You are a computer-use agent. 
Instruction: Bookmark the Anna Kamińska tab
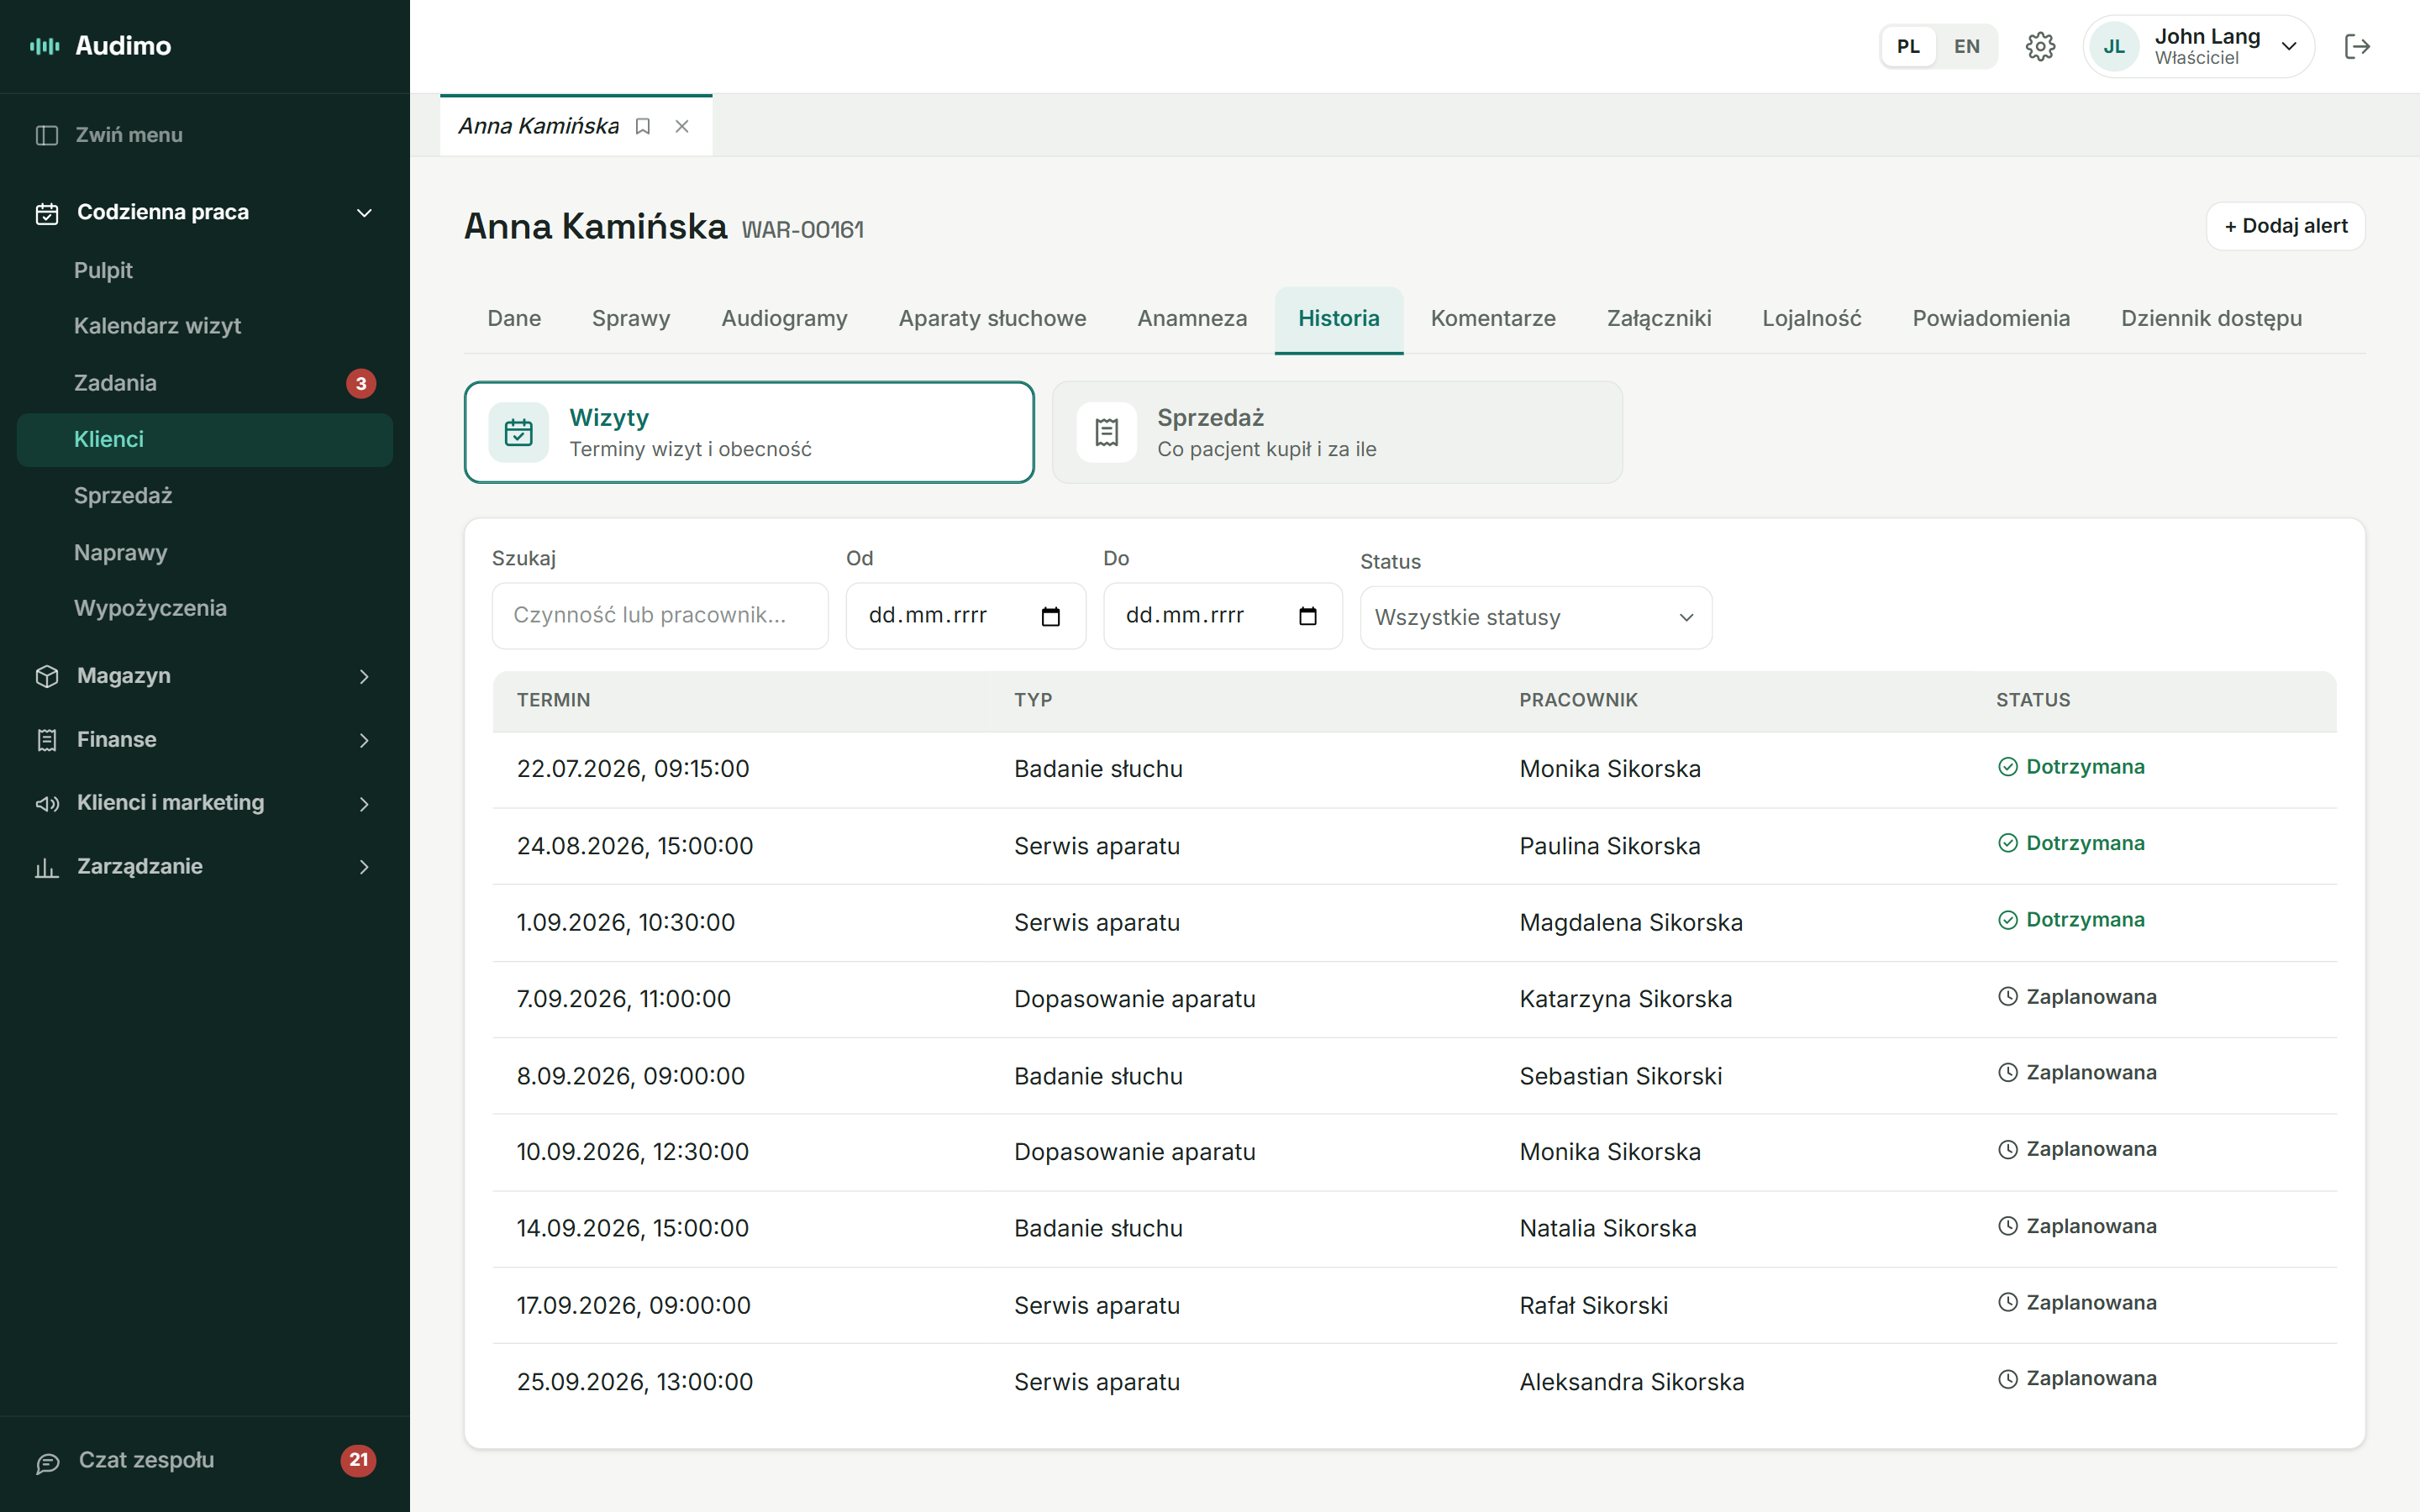[643, 126]
